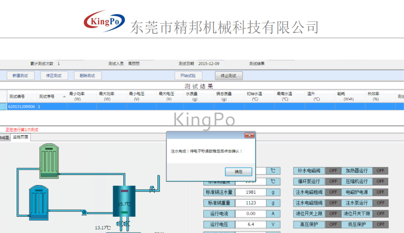Click the 运行电压 value 6.4
Screen dimensions: 404x233
pyautogui.click(x=251, y=224)
